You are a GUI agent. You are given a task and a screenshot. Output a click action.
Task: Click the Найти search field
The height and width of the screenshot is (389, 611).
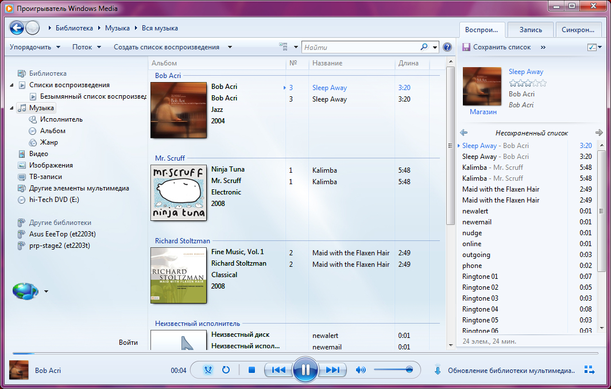pyautogui.click(x=359, y=47)
